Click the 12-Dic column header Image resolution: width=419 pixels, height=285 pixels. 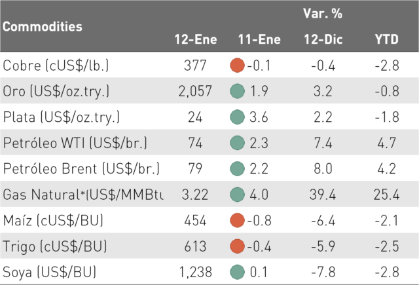tap(323, 39)
